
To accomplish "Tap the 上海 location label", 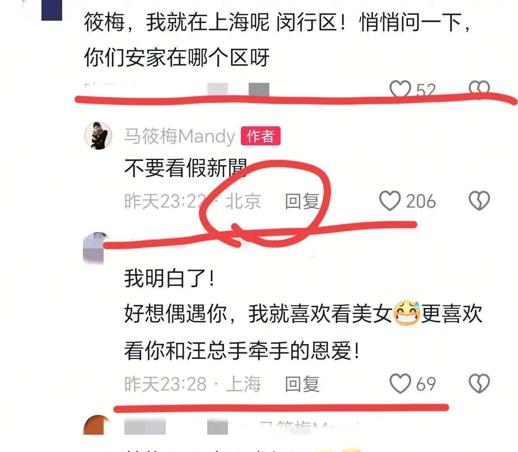I will (x=243, y=384).
